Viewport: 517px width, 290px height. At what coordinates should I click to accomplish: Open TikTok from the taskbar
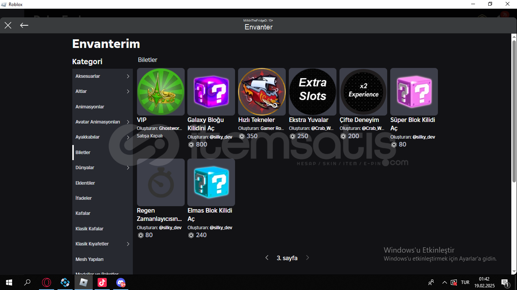102,282
